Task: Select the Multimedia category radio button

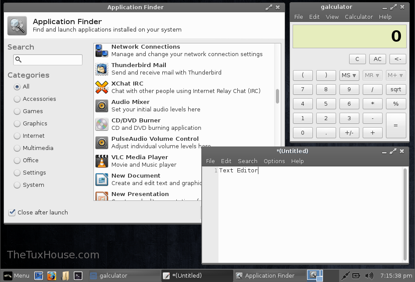Action: [x=17, y=148]
